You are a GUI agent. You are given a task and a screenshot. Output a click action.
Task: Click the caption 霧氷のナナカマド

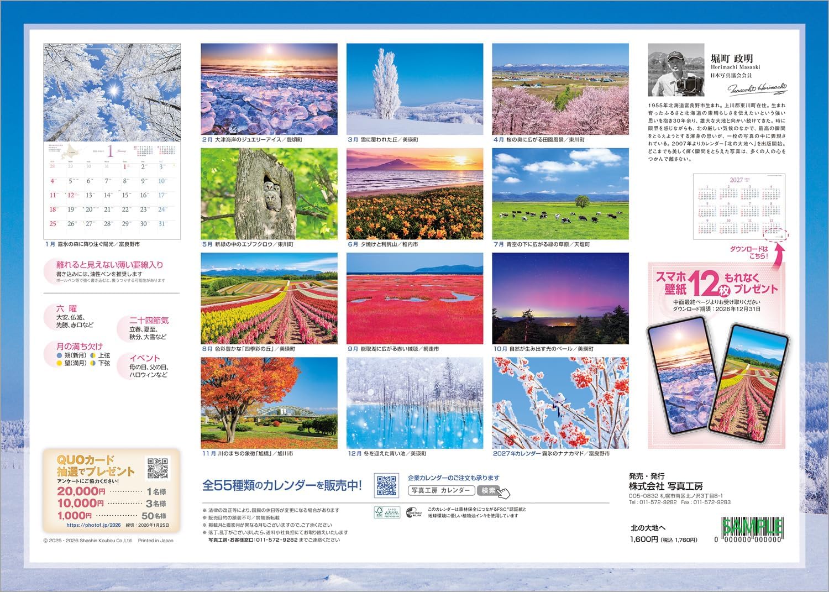tap(562, 453)
